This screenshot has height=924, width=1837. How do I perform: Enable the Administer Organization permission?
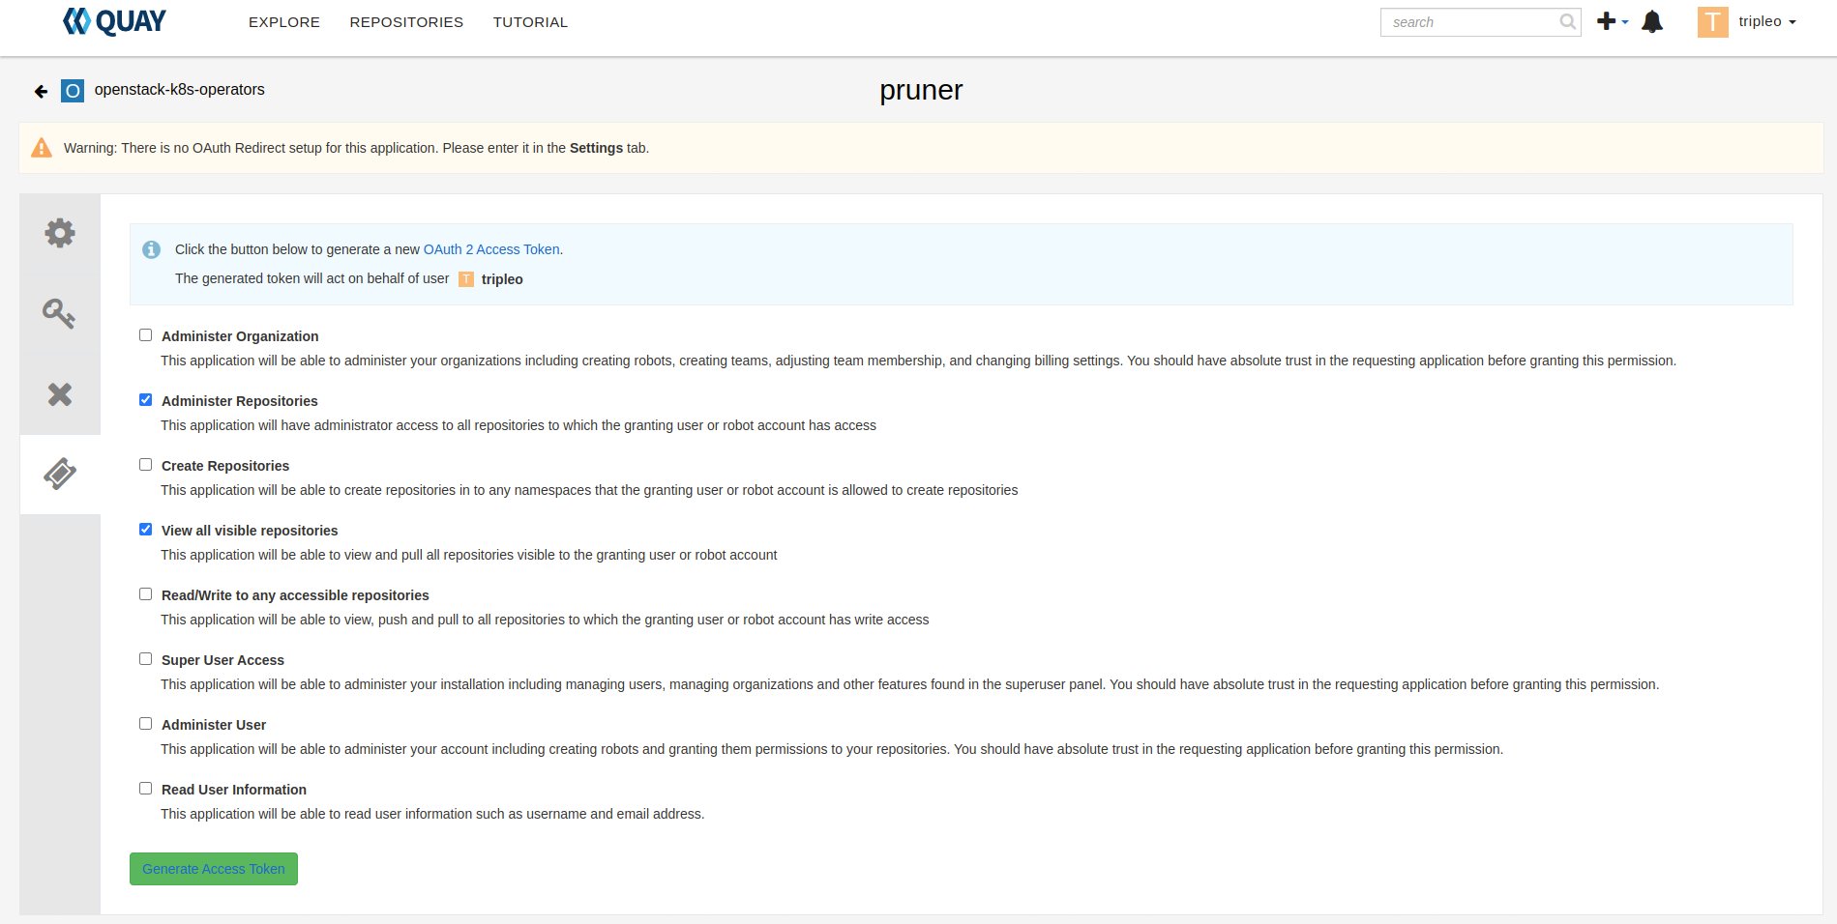[x=146, y=334]
